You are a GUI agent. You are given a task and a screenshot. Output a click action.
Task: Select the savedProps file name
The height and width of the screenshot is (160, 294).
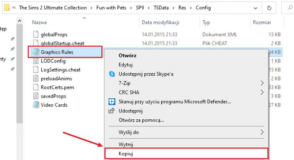coord(53,96)
